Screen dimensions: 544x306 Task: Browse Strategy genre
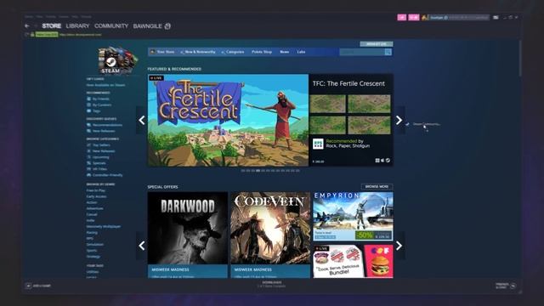(93, 257)
